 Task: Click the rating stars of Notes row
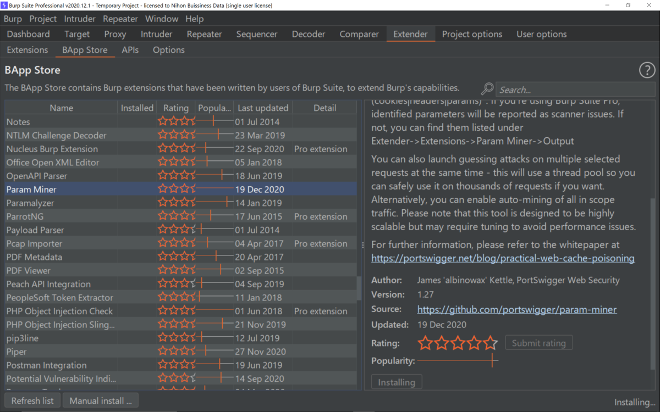(176, 121)
